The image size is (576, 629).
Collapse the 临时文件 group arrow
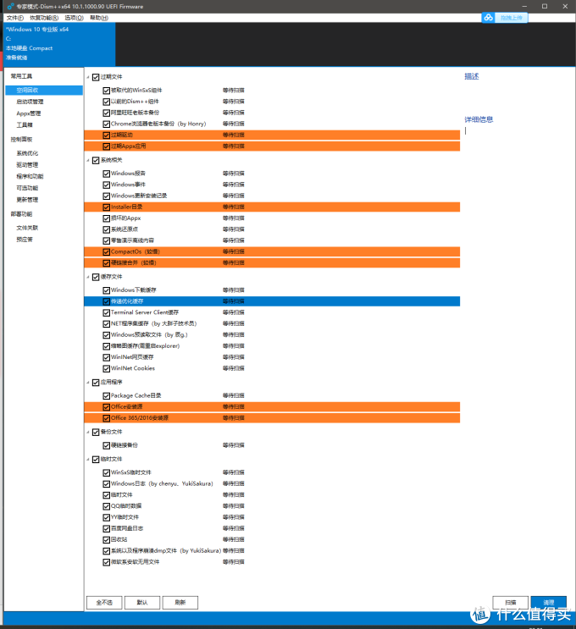pyautogui.click(x=88, y=460)
